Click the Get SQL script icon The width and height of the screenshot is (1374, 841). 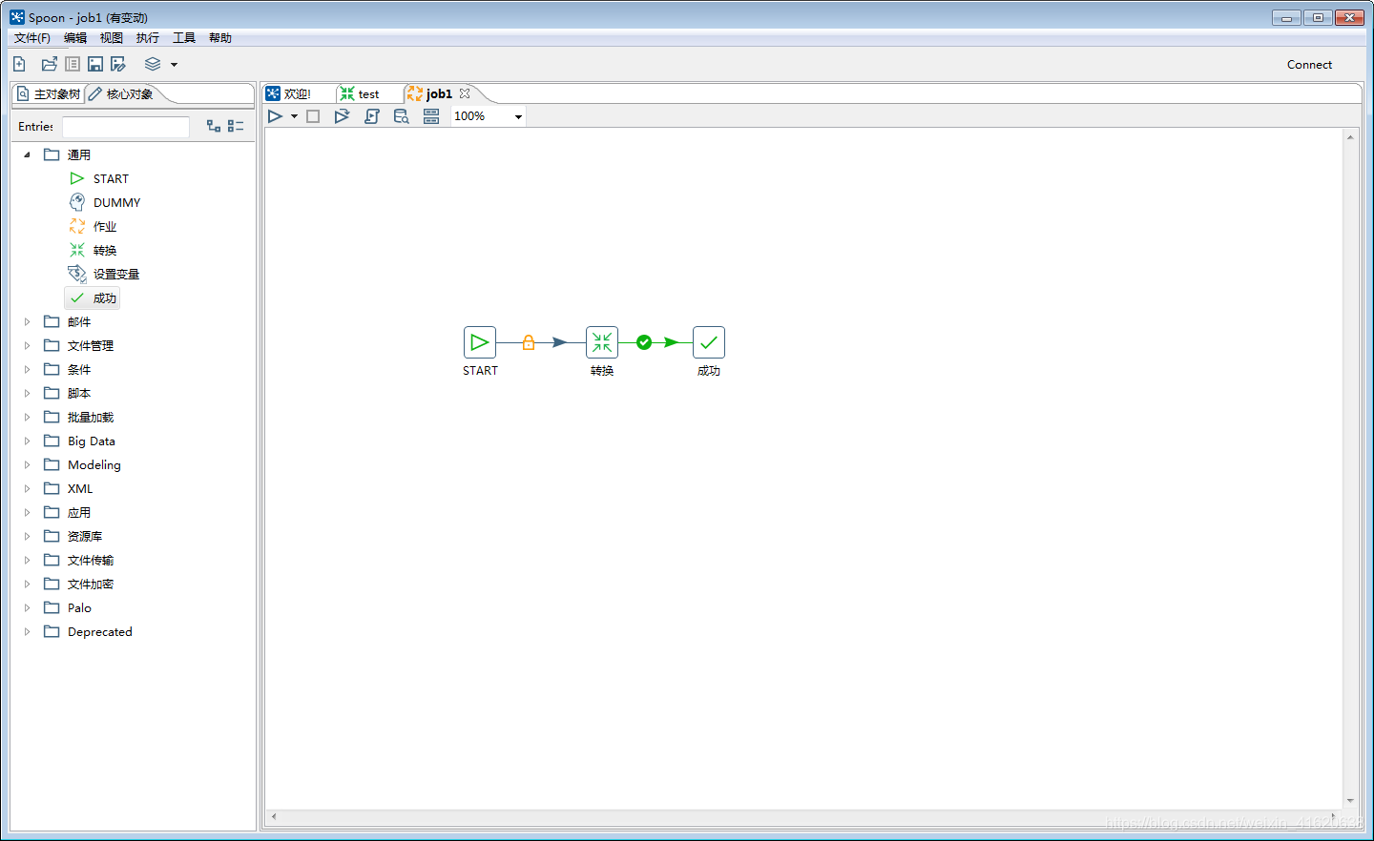[x=372, y=116]
